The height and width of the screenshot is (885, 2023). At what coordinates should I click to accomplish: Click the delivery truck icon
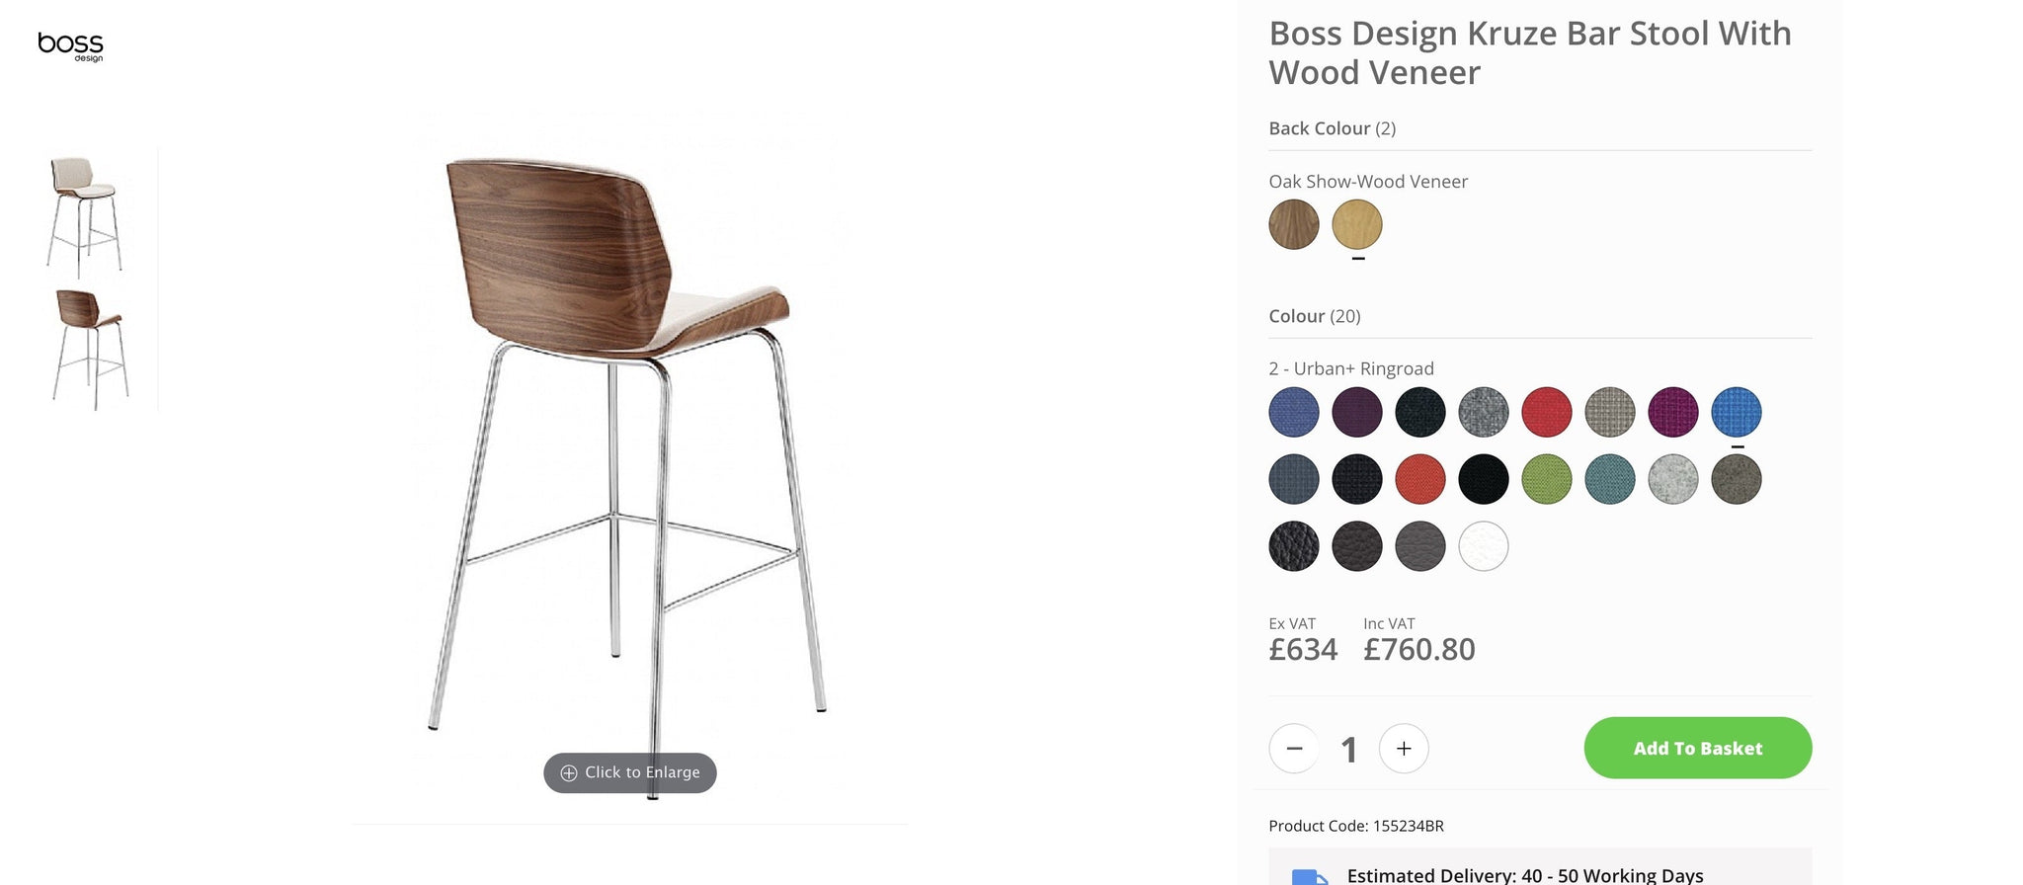[1310, 876]
